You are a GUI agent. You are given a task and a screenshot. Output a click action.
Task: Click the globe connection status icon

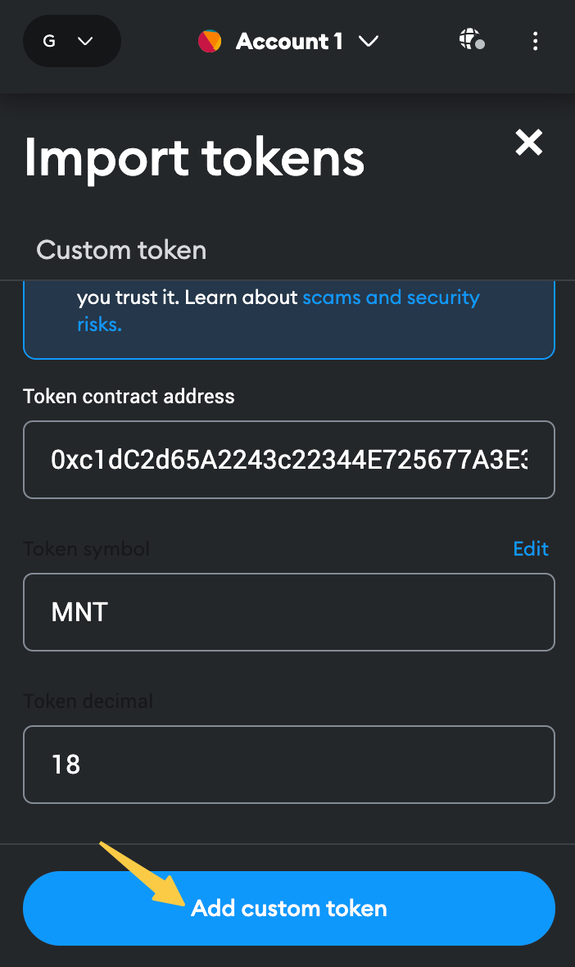click(x=471, y=39)
